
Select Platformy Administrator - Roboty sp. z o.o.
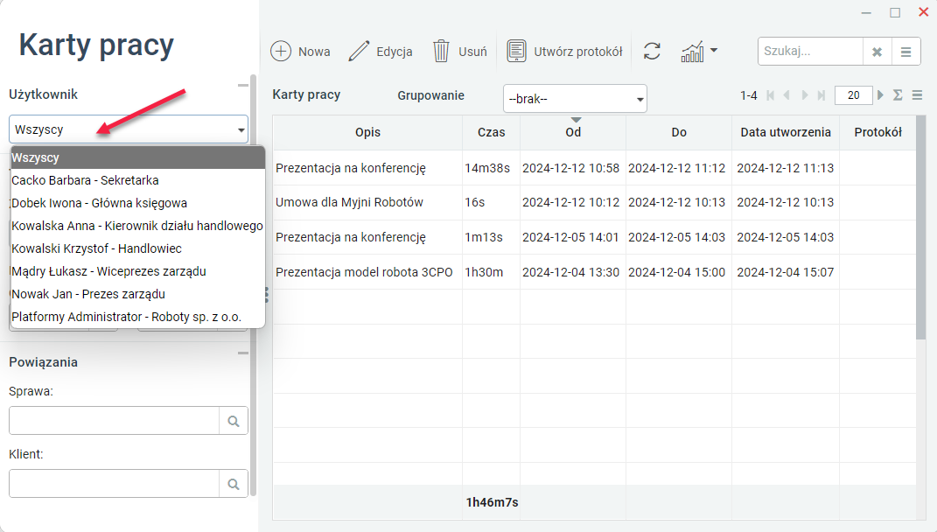pos(137,317)
